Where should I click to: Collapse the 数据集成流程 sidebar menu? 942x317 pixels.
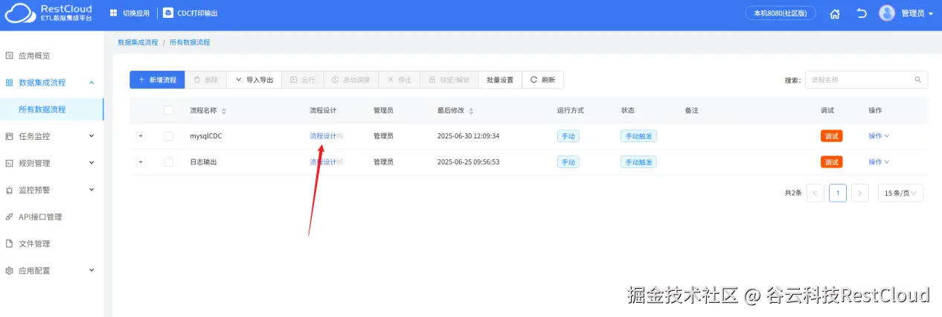click(52, 83)
